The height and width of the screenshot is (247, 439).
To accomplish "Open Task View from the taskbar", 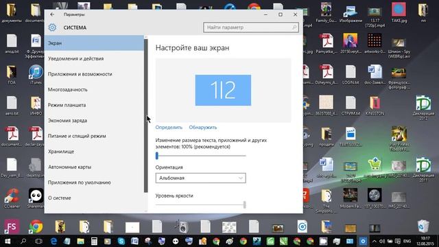I will coord(38,241).
